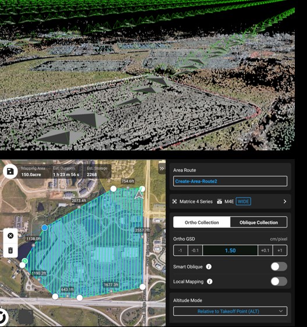Image resolution: width=307 pixels, height=327 pixels.
Task: Select the 1190.2ft edge label
Action: coord(39,273)
